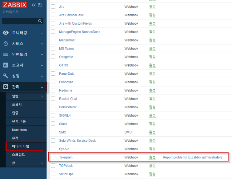Viewport: 232px width, 179px height.
Task: Check the Slack row checkbox
Action: 53,124
